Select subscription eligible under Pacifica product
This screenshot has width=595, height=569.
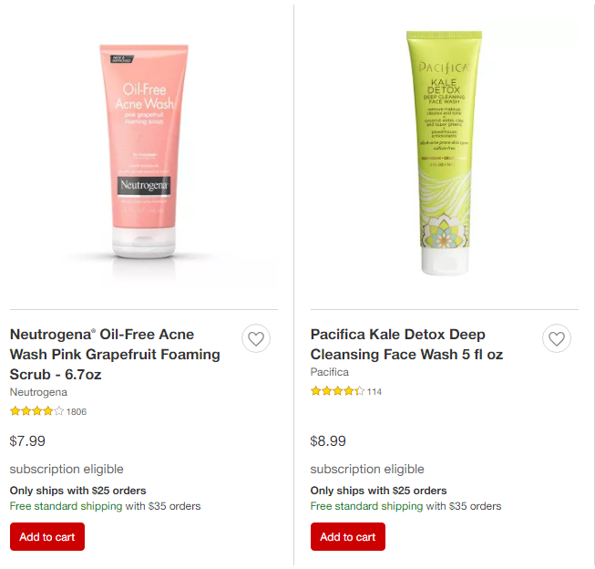pyautogui.click(x=367, y=469)
